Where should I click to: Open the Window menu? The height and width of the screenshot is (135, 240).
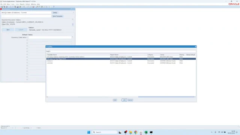coord(33,4)
